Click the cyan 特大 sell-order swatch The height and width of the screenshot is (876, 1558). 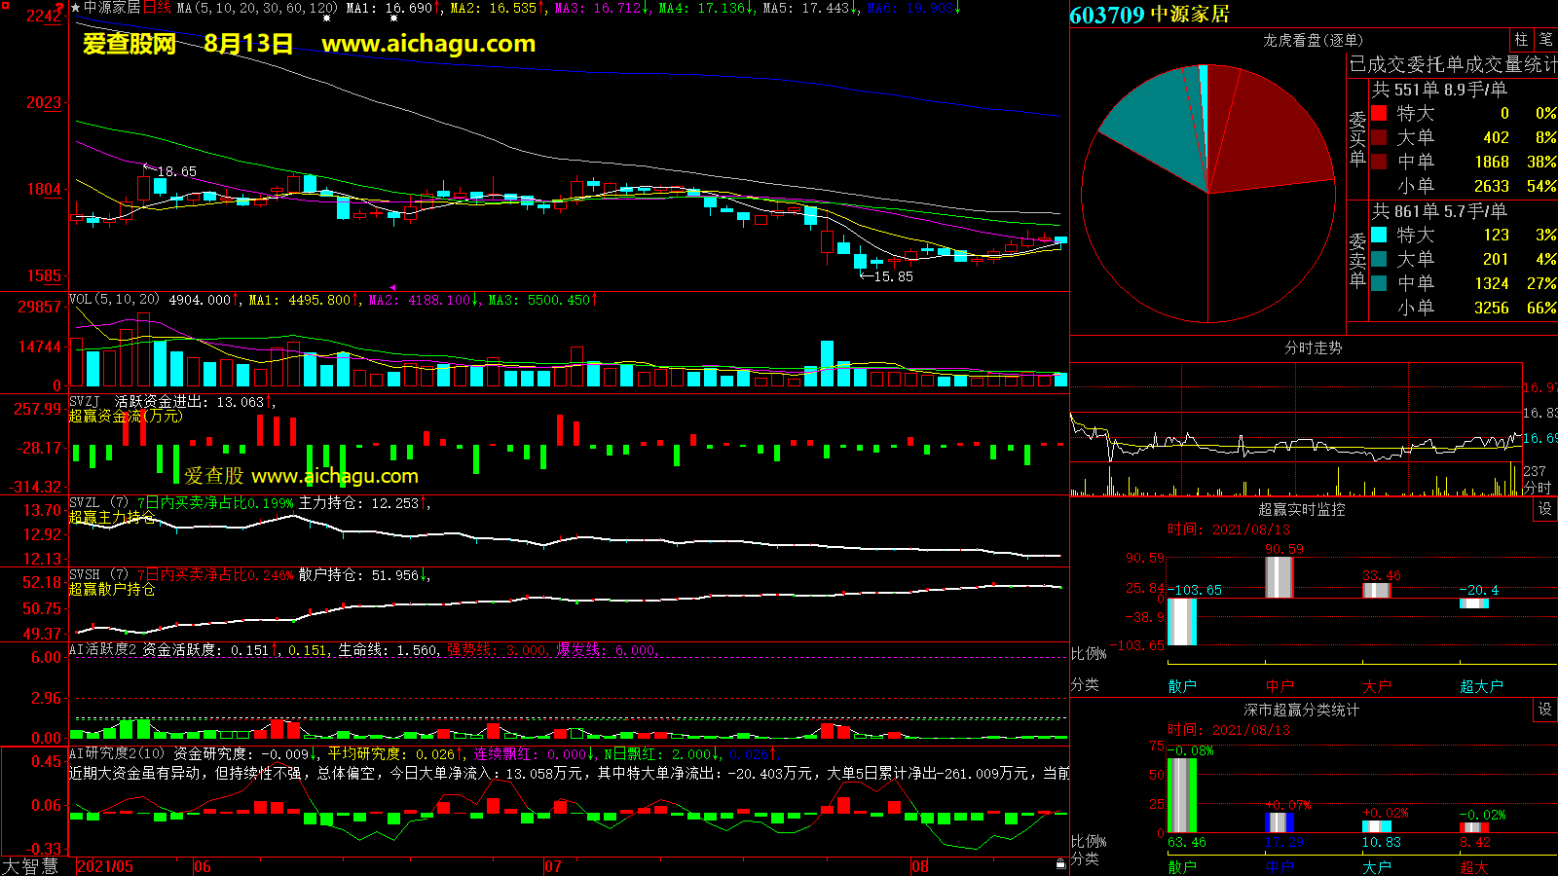pos(1379,235)
